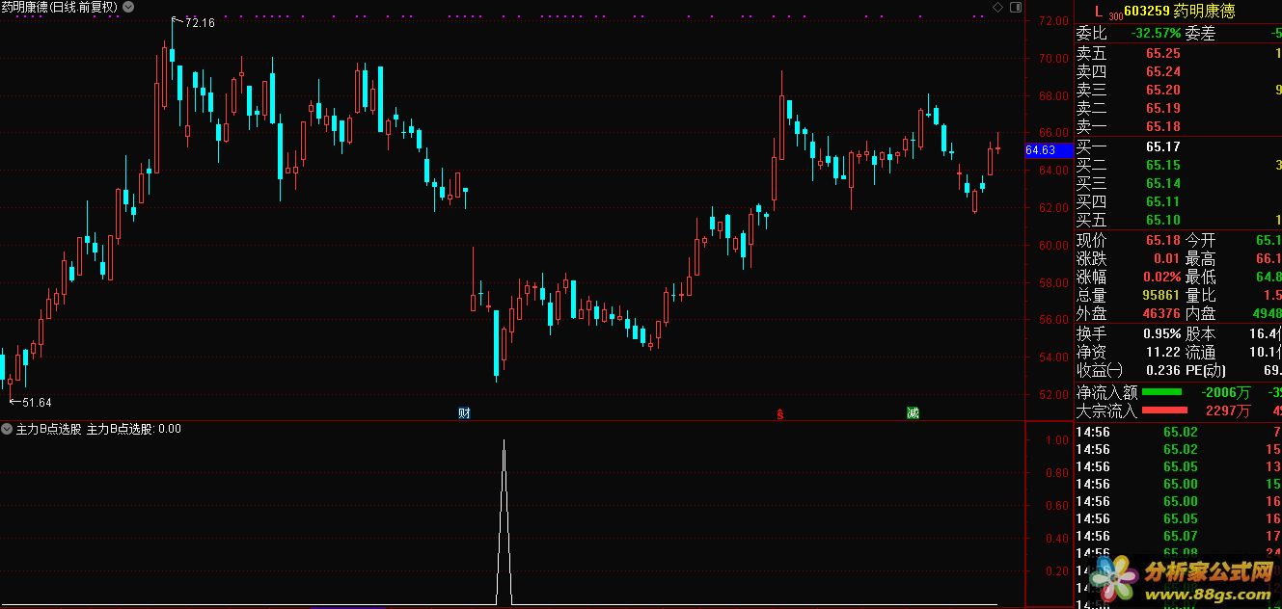Click the 卖三 price 65.20
Viewport: 1282px width, 609px height.
[1162, 90]
